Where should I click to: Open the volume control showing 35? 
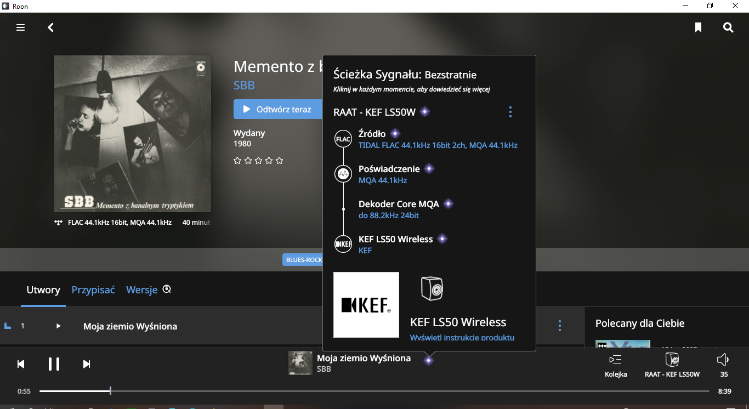click(723, 365)
